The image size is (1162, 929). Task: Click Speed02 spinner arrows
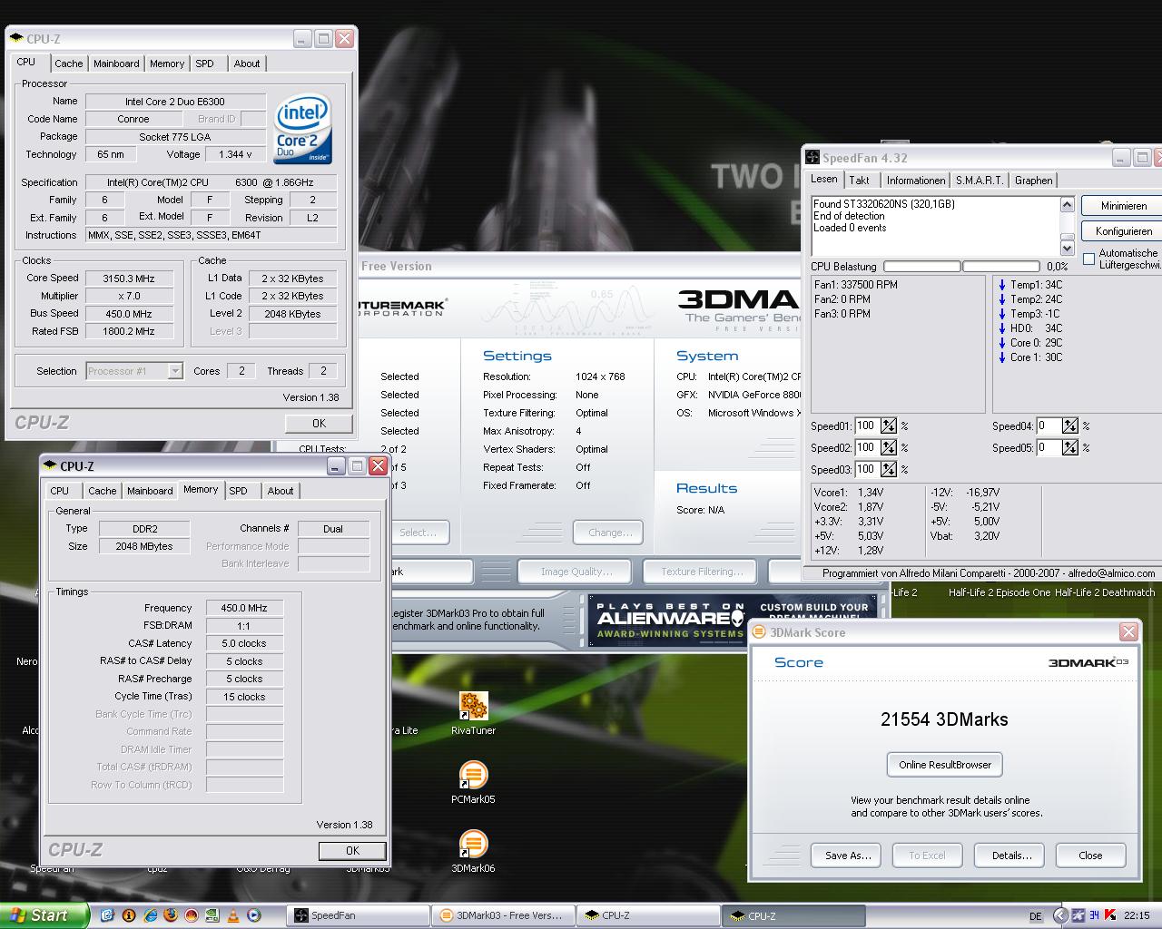click(x=889, y=447)
